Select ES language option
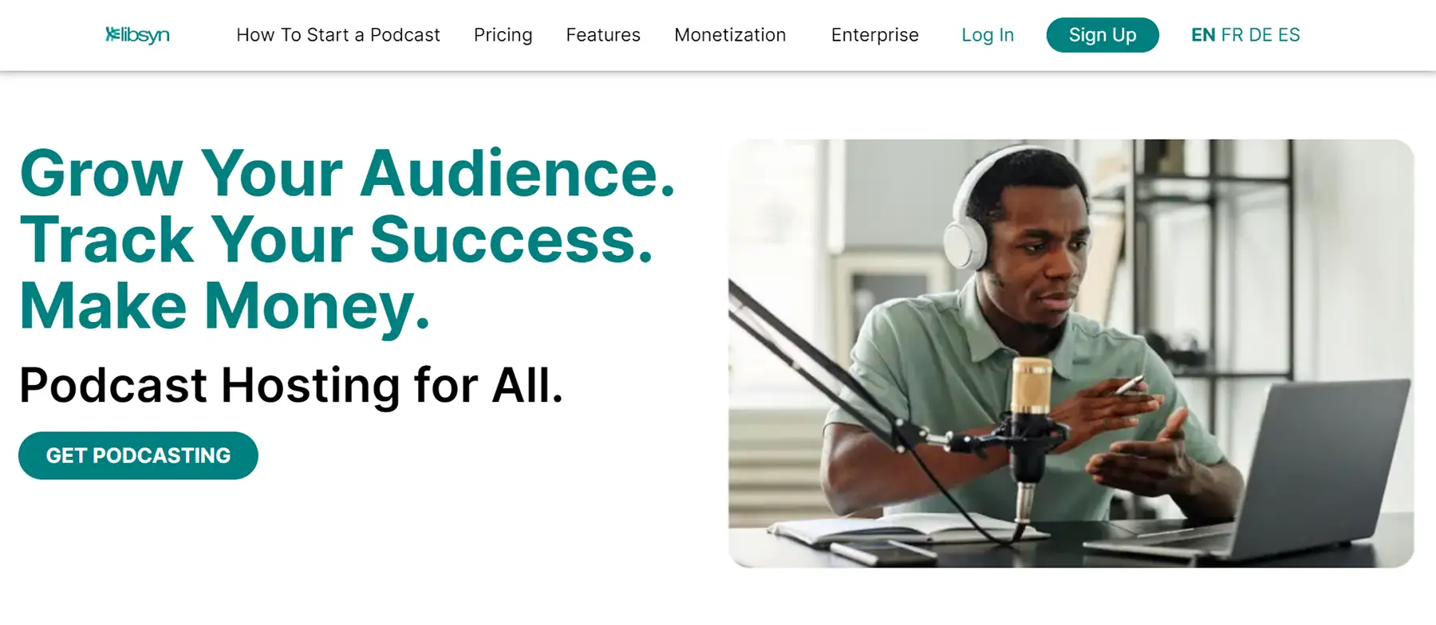Image resolution: width=1436 pixels, height=625 pixels. 1289,35
